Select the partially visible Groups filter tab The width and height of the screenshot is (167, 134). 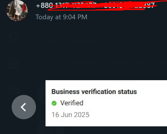(164, 62)
